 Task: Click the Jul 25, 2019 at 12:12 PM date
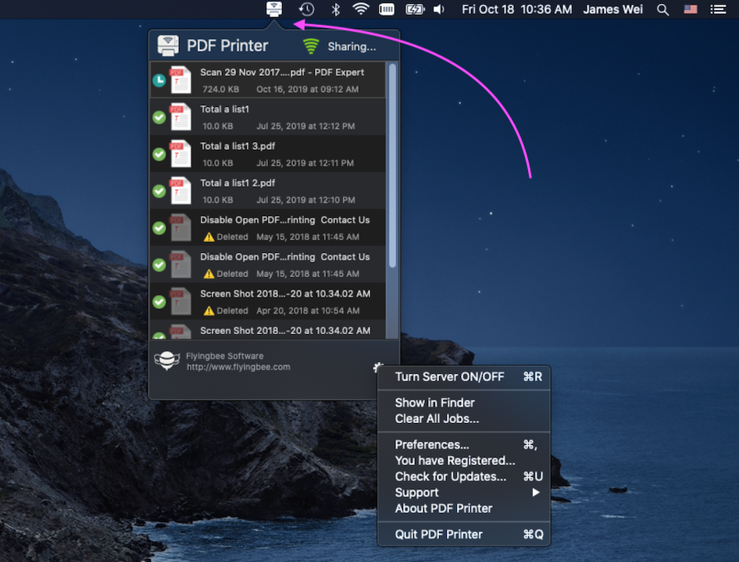(x=305, y=126)
